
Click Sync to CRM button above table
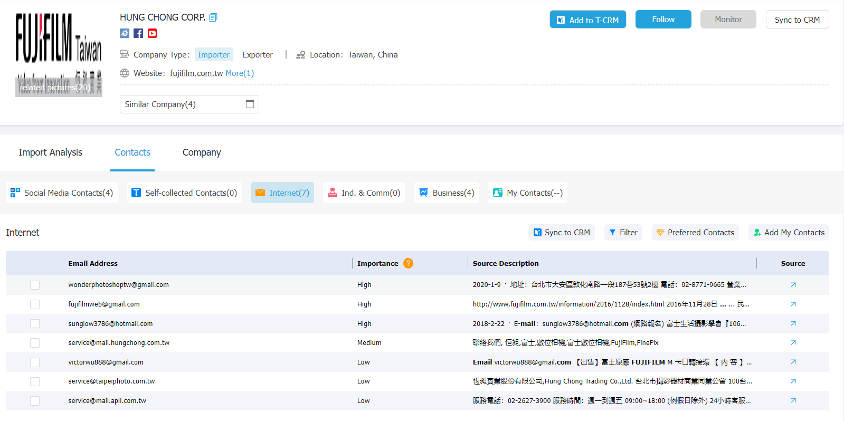point(562,233)
